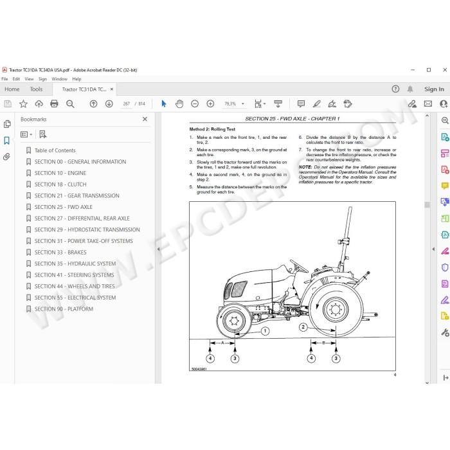
Task: Click the share link icon
Action: [413, 104]
